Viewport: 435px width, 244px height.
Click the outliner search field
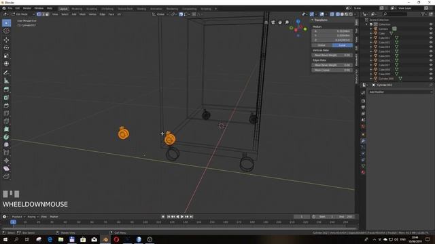coord(396,14)
